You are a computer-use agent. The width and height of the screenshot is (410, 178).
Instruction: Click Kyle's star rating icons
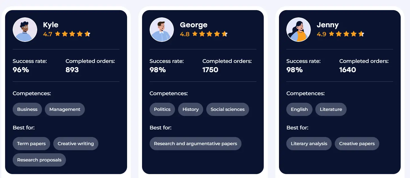(72, 34)
